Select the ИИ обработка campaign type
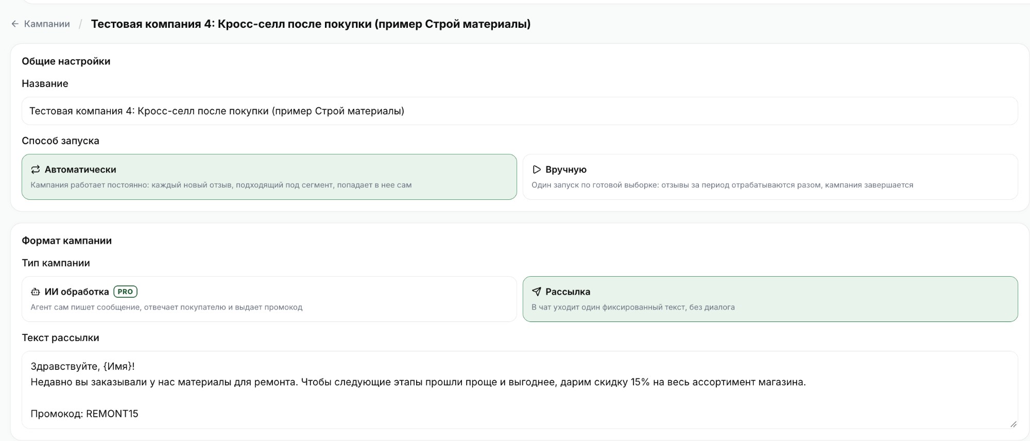This screenshot has height=441, width=1030. click(269, 299)
